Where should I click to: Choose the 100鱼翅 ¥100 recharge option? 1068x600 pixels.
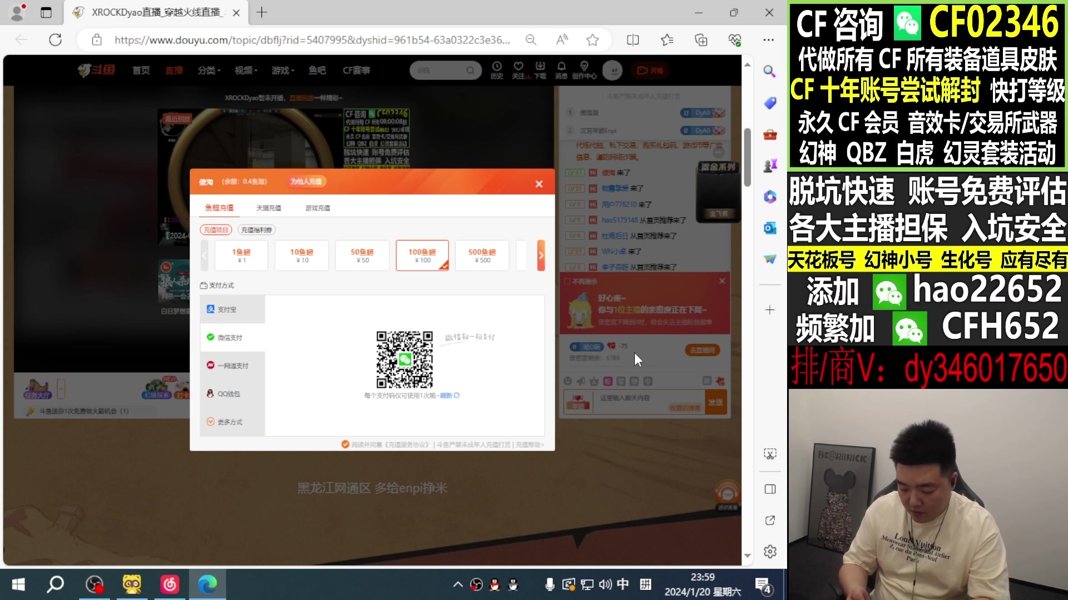(x=422, y=256)
